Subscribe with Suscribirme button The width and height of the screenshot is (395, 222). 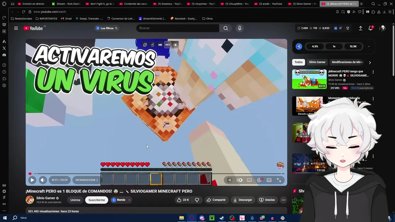97,200
